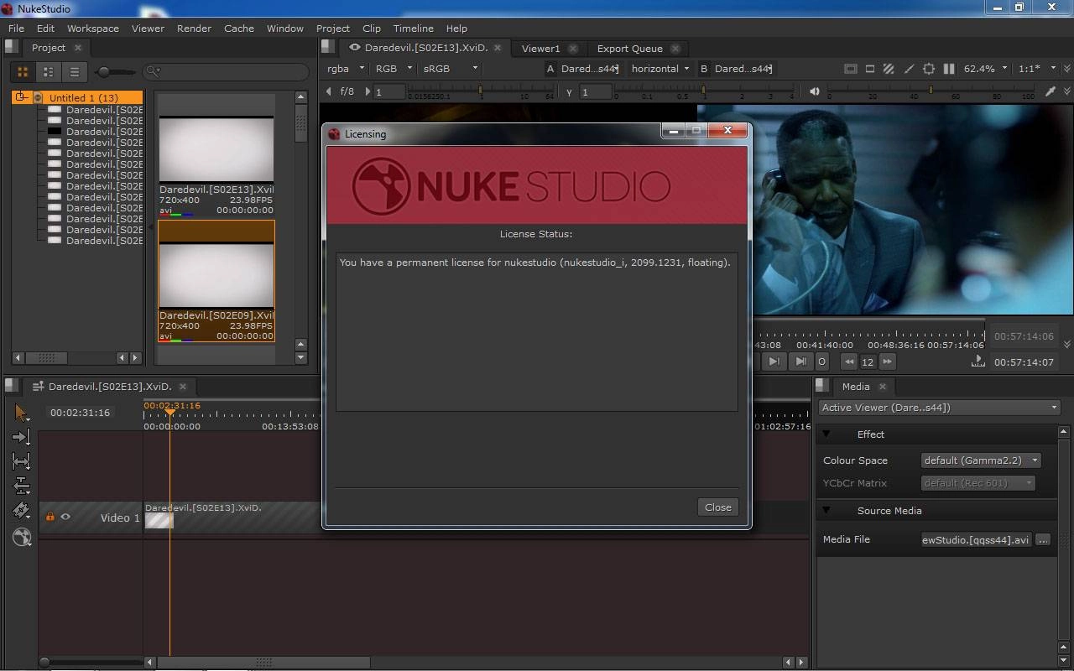Screen dimensions: 1074x671
Task: Hide the Video 1 track eye
Action: point(65,517)
